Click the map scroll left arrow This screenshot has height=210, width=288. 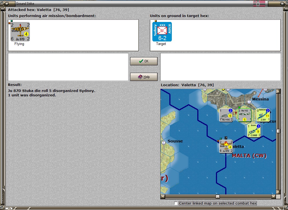pos(163,197)
